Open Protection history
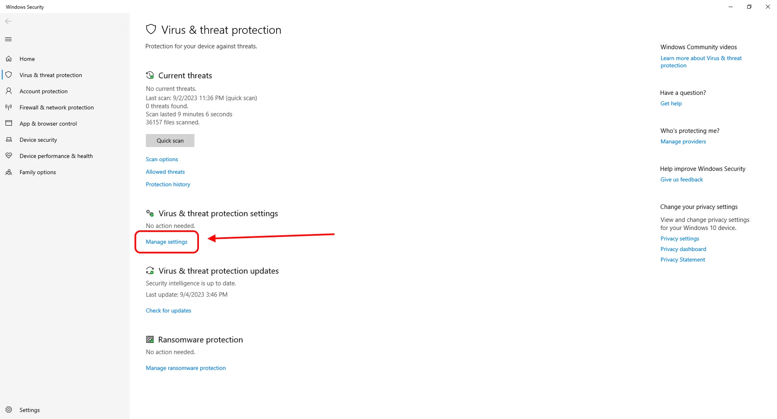777x419 pixels. click(168, 184)
